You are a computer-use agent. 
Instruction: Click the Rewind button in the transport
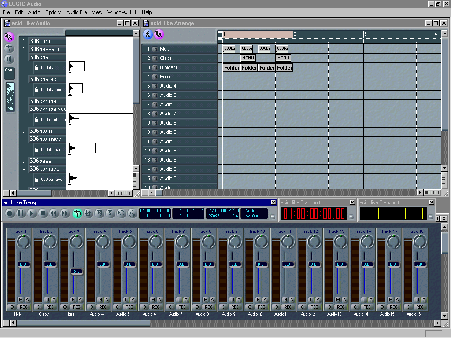[x=53, y=213]
